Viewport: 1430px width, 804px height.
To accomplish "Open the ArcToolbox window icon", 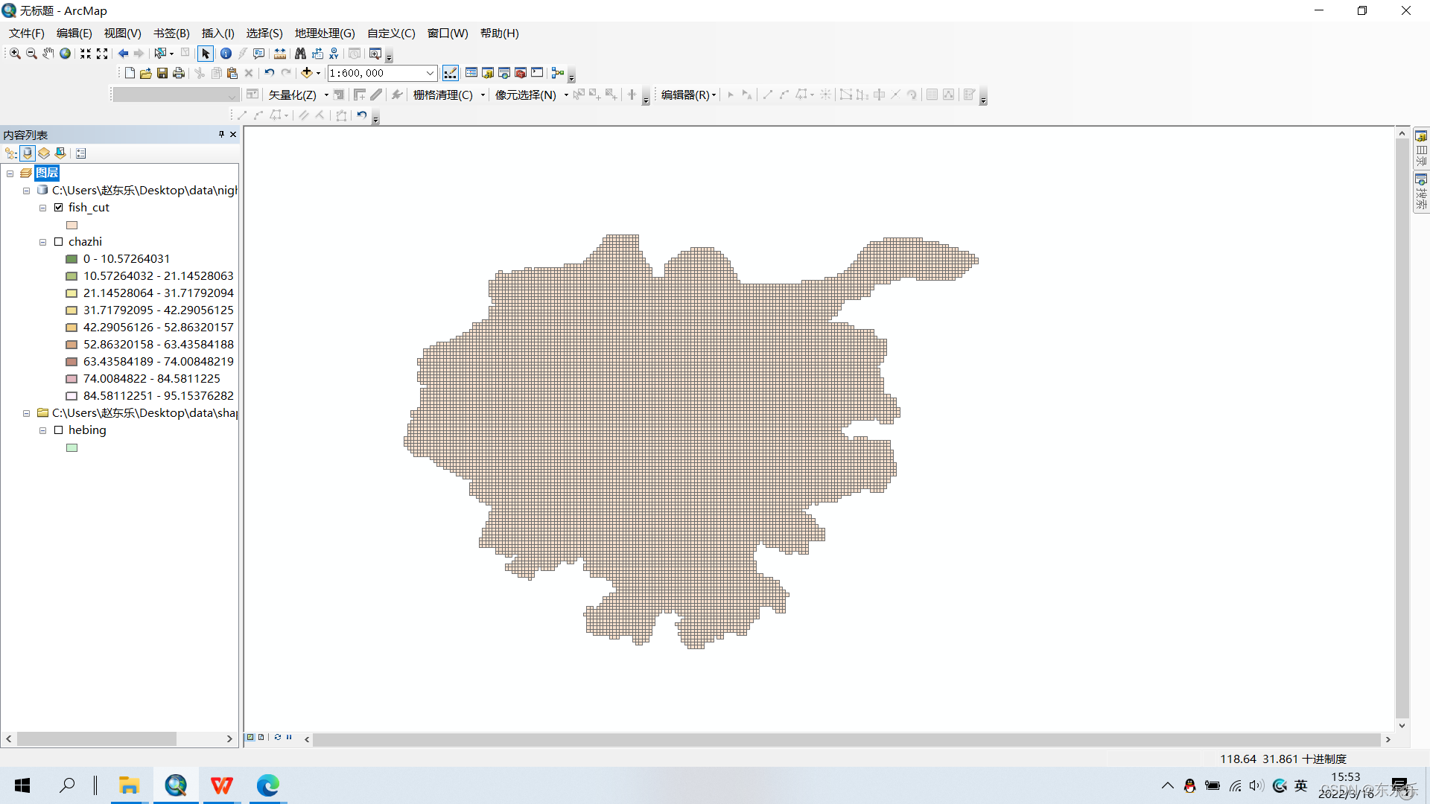I will pos(521,73).
